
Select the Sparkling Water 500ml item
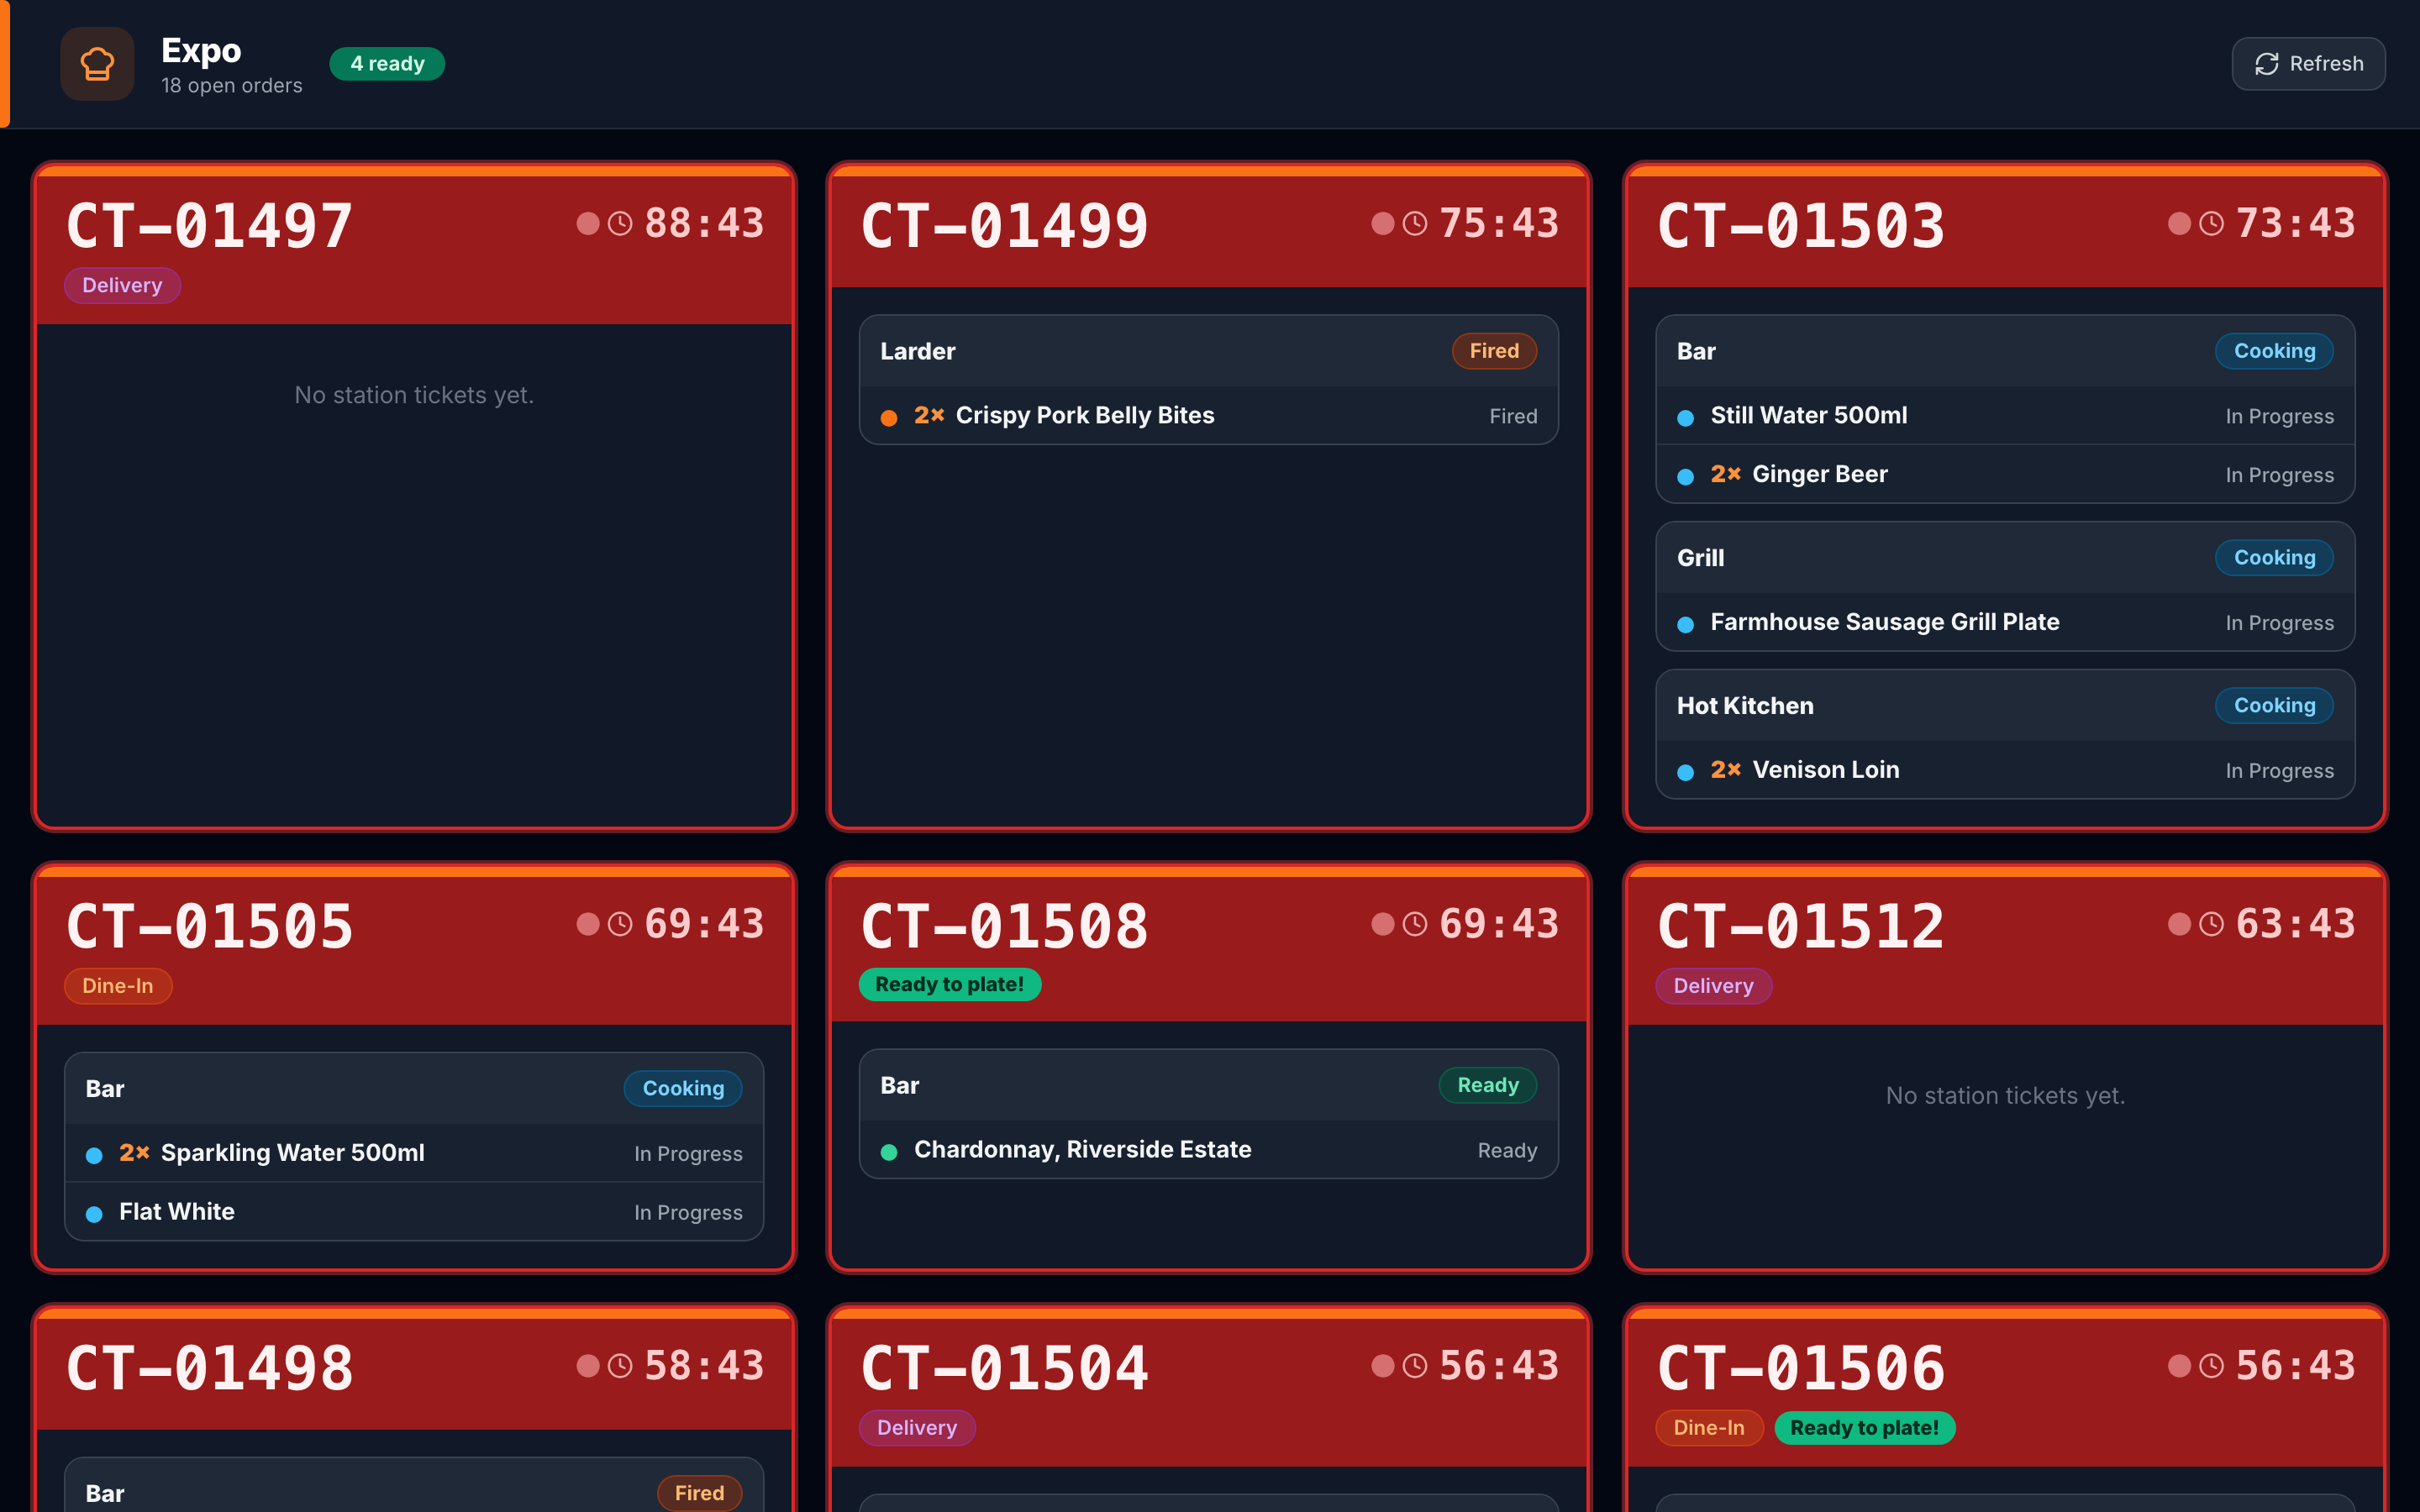pyautogui.click(x=414, y=1154)
